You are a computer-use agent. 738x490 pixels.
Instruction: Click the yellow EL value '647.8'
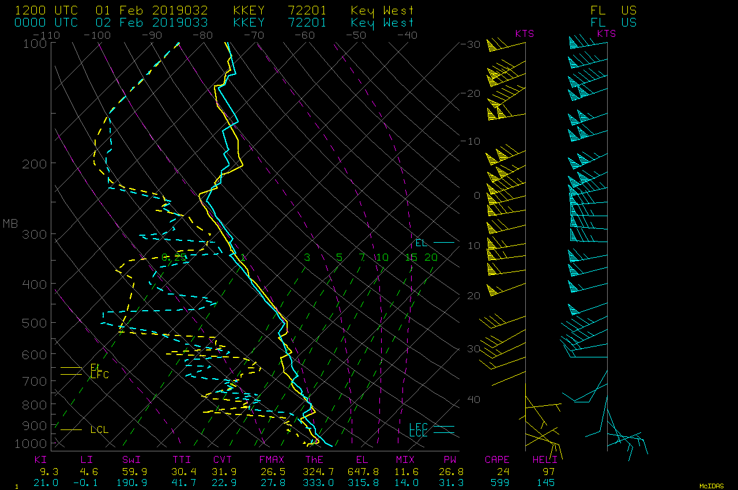point(363,472)
